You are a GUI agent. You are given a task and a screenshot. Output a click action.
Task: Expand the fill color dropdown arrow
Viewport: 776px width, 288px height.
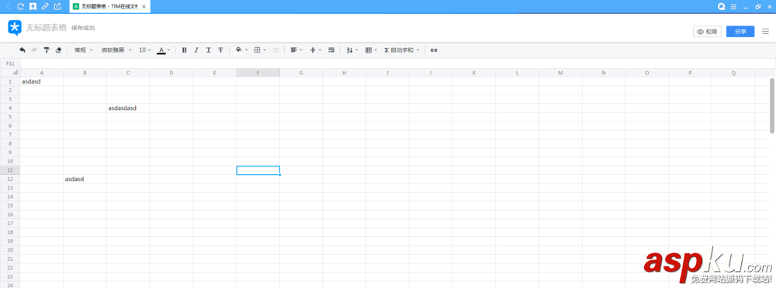pos(247,50)
